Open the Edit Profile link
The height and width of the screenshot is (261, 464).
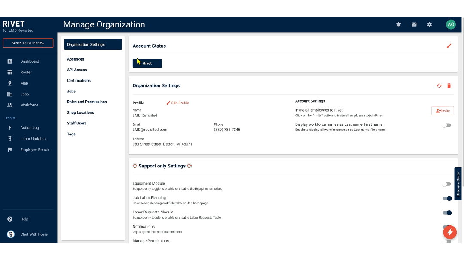(177, 103)
